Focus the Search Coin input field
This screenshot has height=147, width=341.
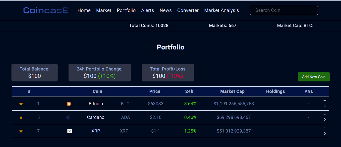coord(284,10)
